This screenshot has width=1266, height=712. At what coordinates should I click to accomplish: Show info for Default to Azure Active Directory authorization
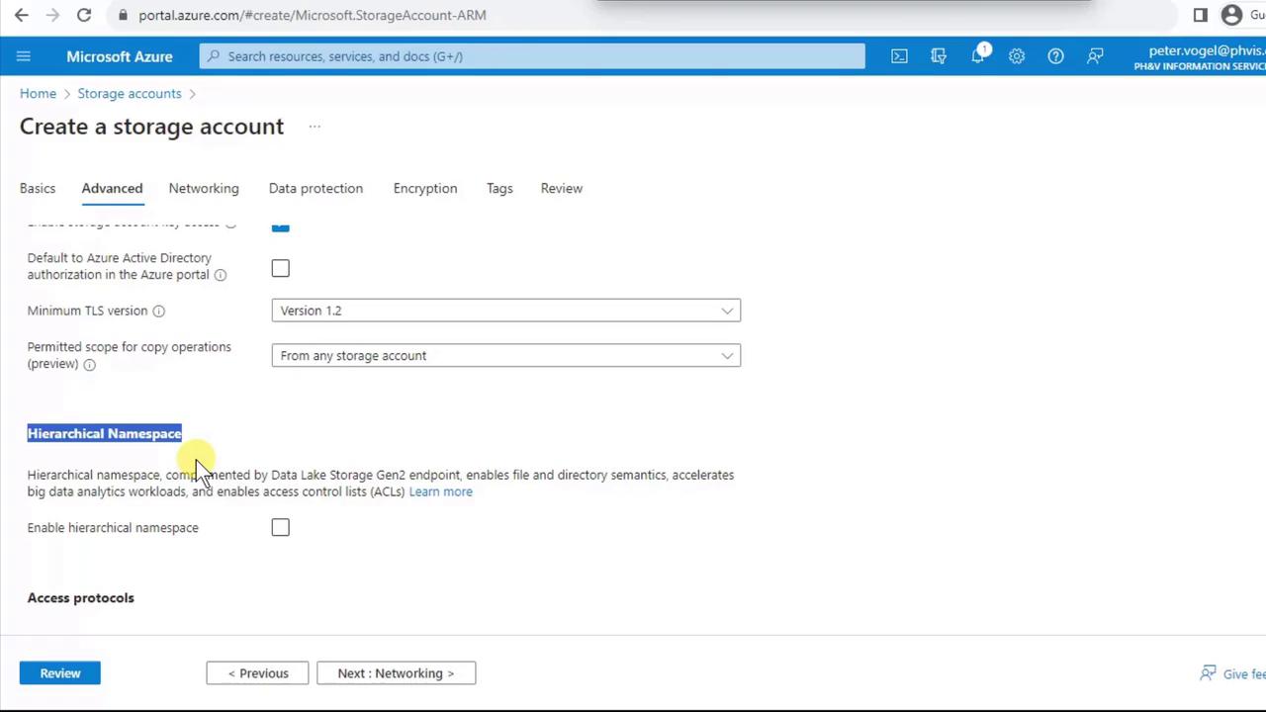click(220, 275)
